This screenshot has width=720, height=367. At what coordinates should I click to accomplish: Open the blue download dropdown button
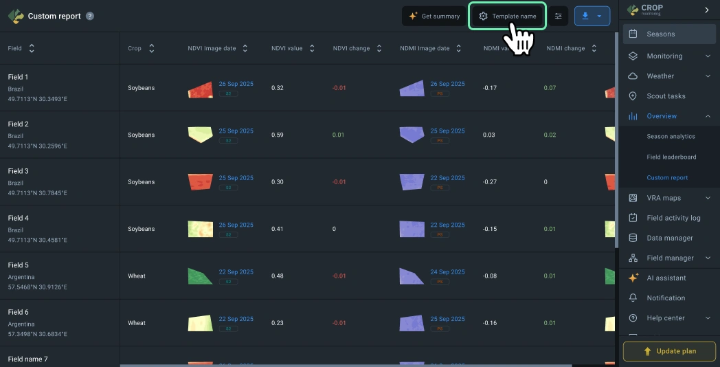(592, 16)
